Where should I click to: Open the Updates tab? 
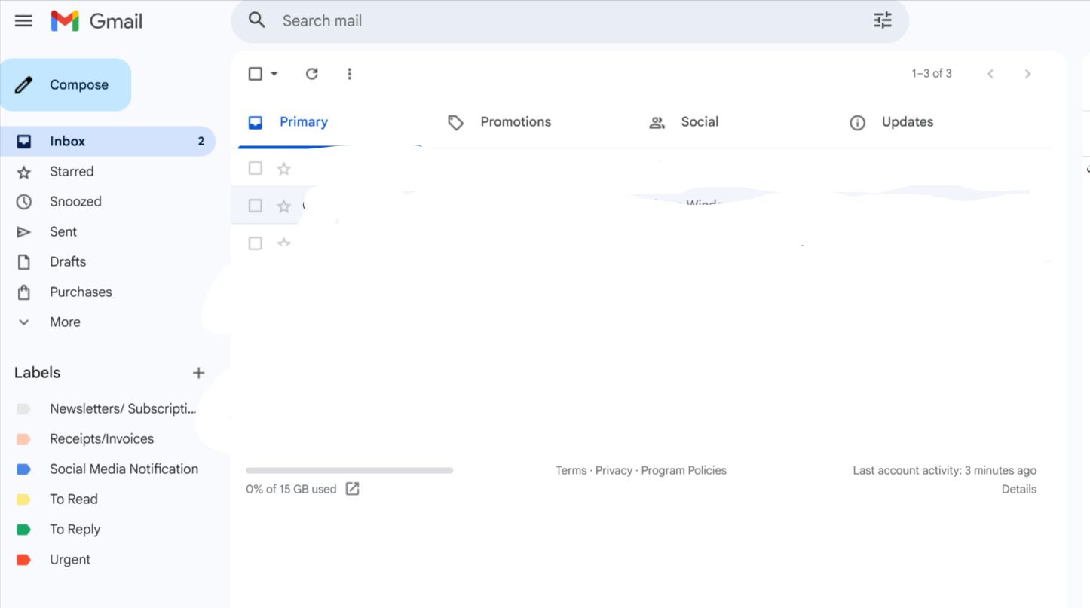pos(907,122)
